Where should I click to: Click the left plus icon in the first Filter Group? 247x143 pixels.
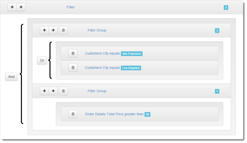click(44, 30)
